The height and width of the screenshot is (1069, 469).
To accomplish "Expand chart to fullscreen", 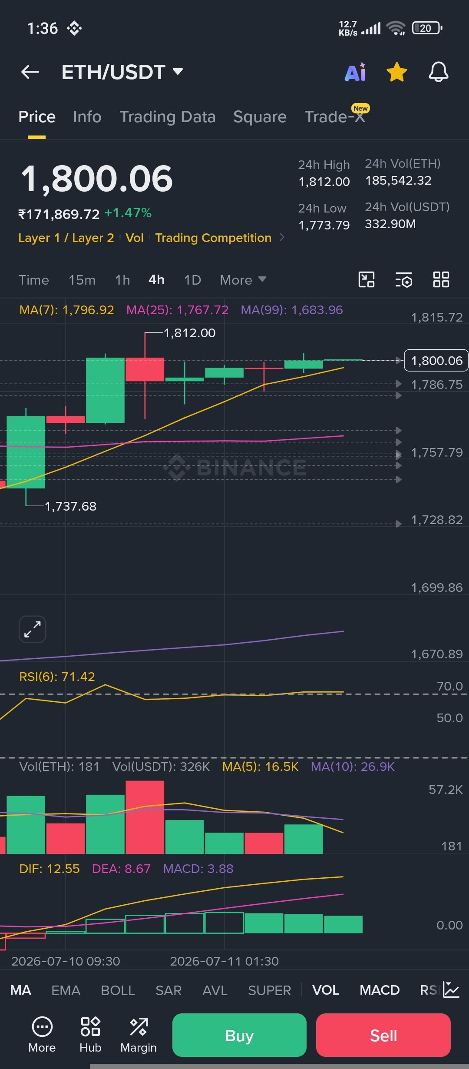I will coord(33,629).
